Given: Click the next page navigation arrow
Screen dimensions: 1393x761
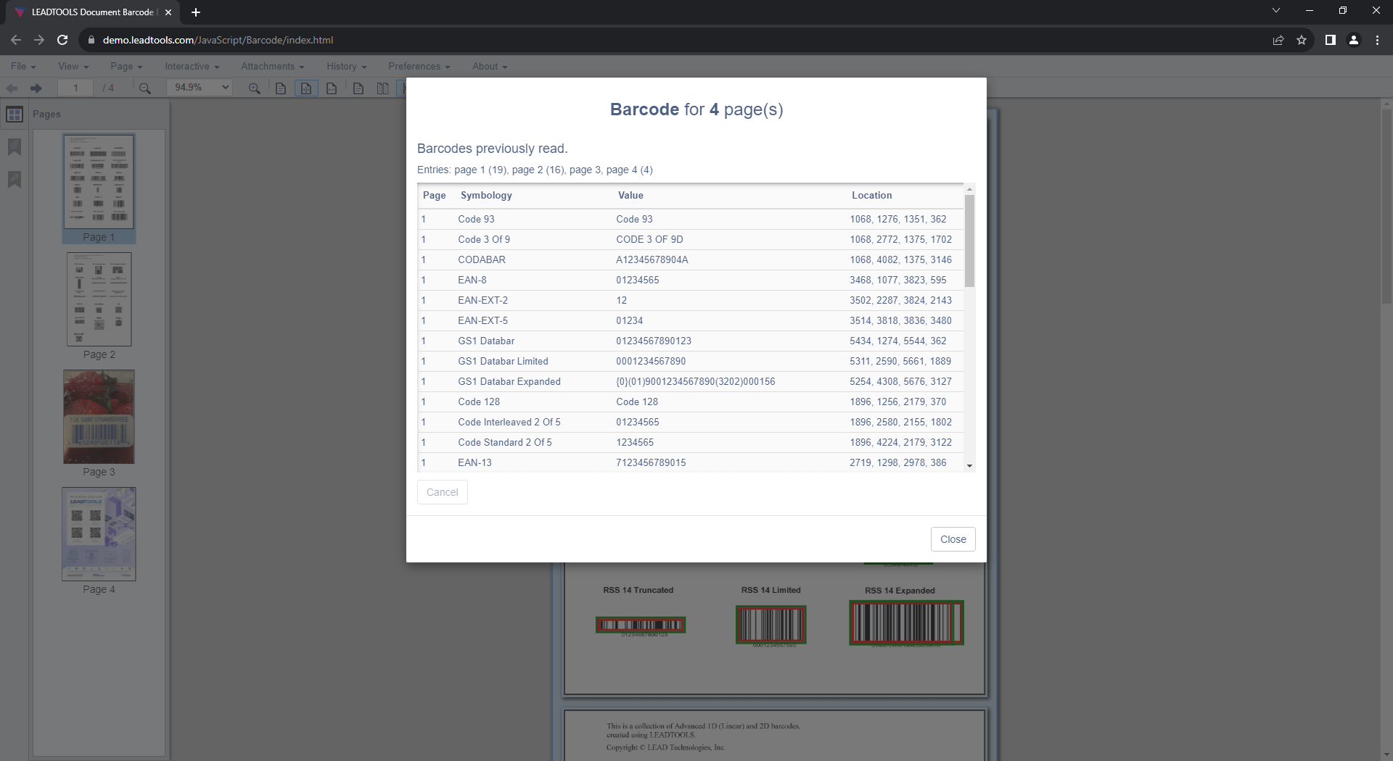Looking at the screenshot, I should 36,88.
